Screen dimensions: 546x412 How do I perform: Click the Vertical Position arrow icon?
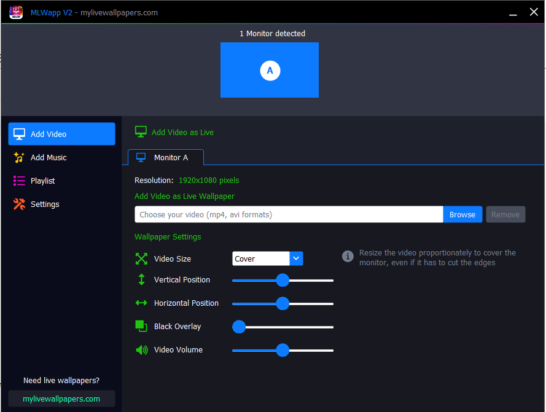141,280
